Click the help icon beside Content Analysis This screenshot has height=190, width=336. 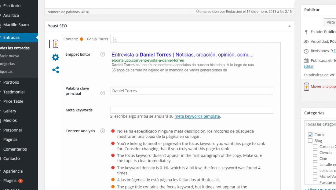(x=103, y=131)
